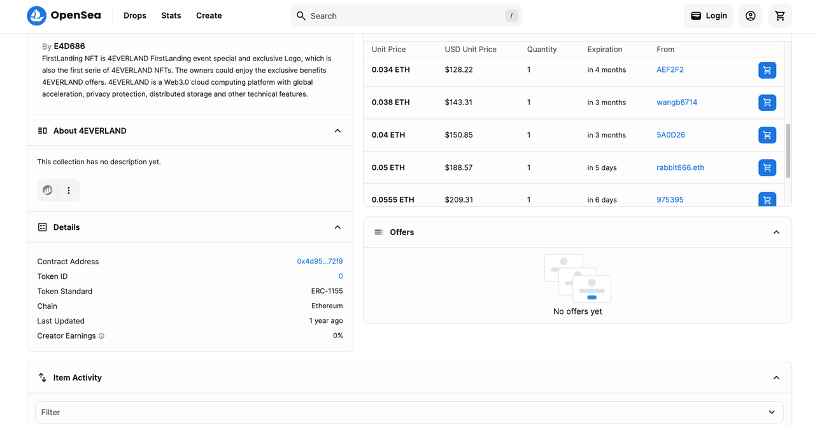The height and width of the screenshot is (426, 815).
Task: Add the 0.04 ETH listing to cart
Action: coord(767,135)
